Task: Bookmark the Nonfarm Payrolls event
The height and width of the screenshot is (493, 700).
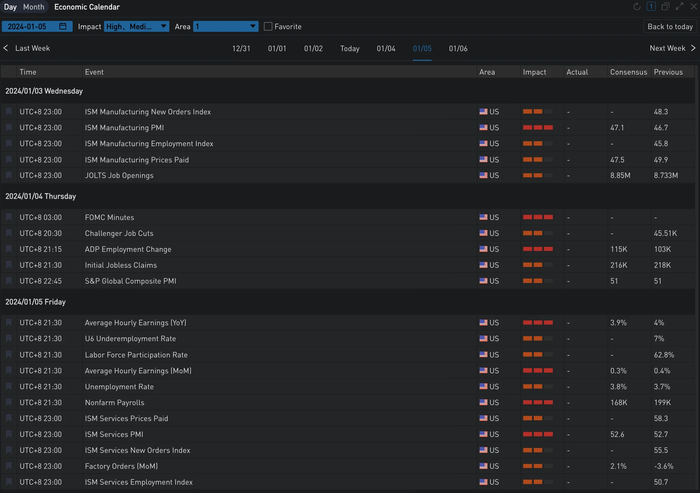Action: click(9, 403)
